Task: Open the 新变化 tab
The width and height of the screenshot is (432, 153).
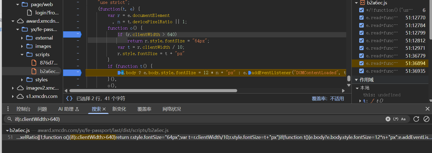Action: click(119, 109)
